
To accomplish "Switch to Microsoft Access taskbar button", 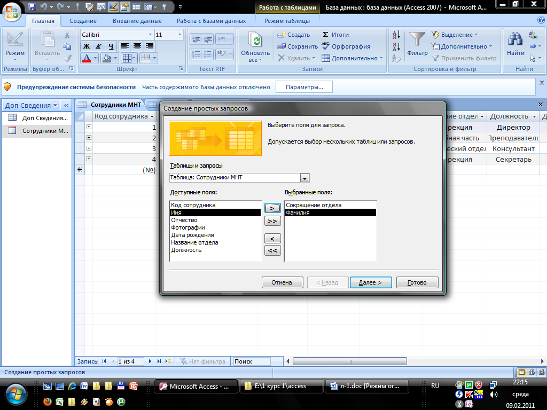I will click(196, 387).
